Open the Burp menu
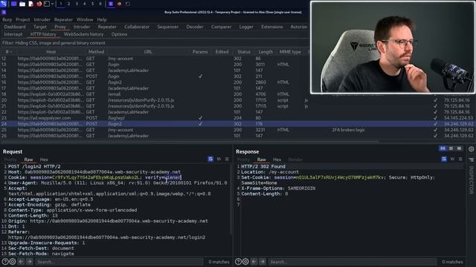The width and height of the screenshot is (476, 267). (7, 20)
